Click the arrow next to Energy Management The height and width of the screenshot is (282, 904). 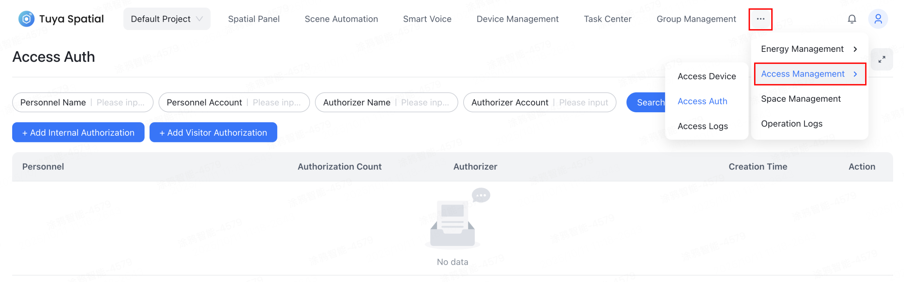(855, 49)
